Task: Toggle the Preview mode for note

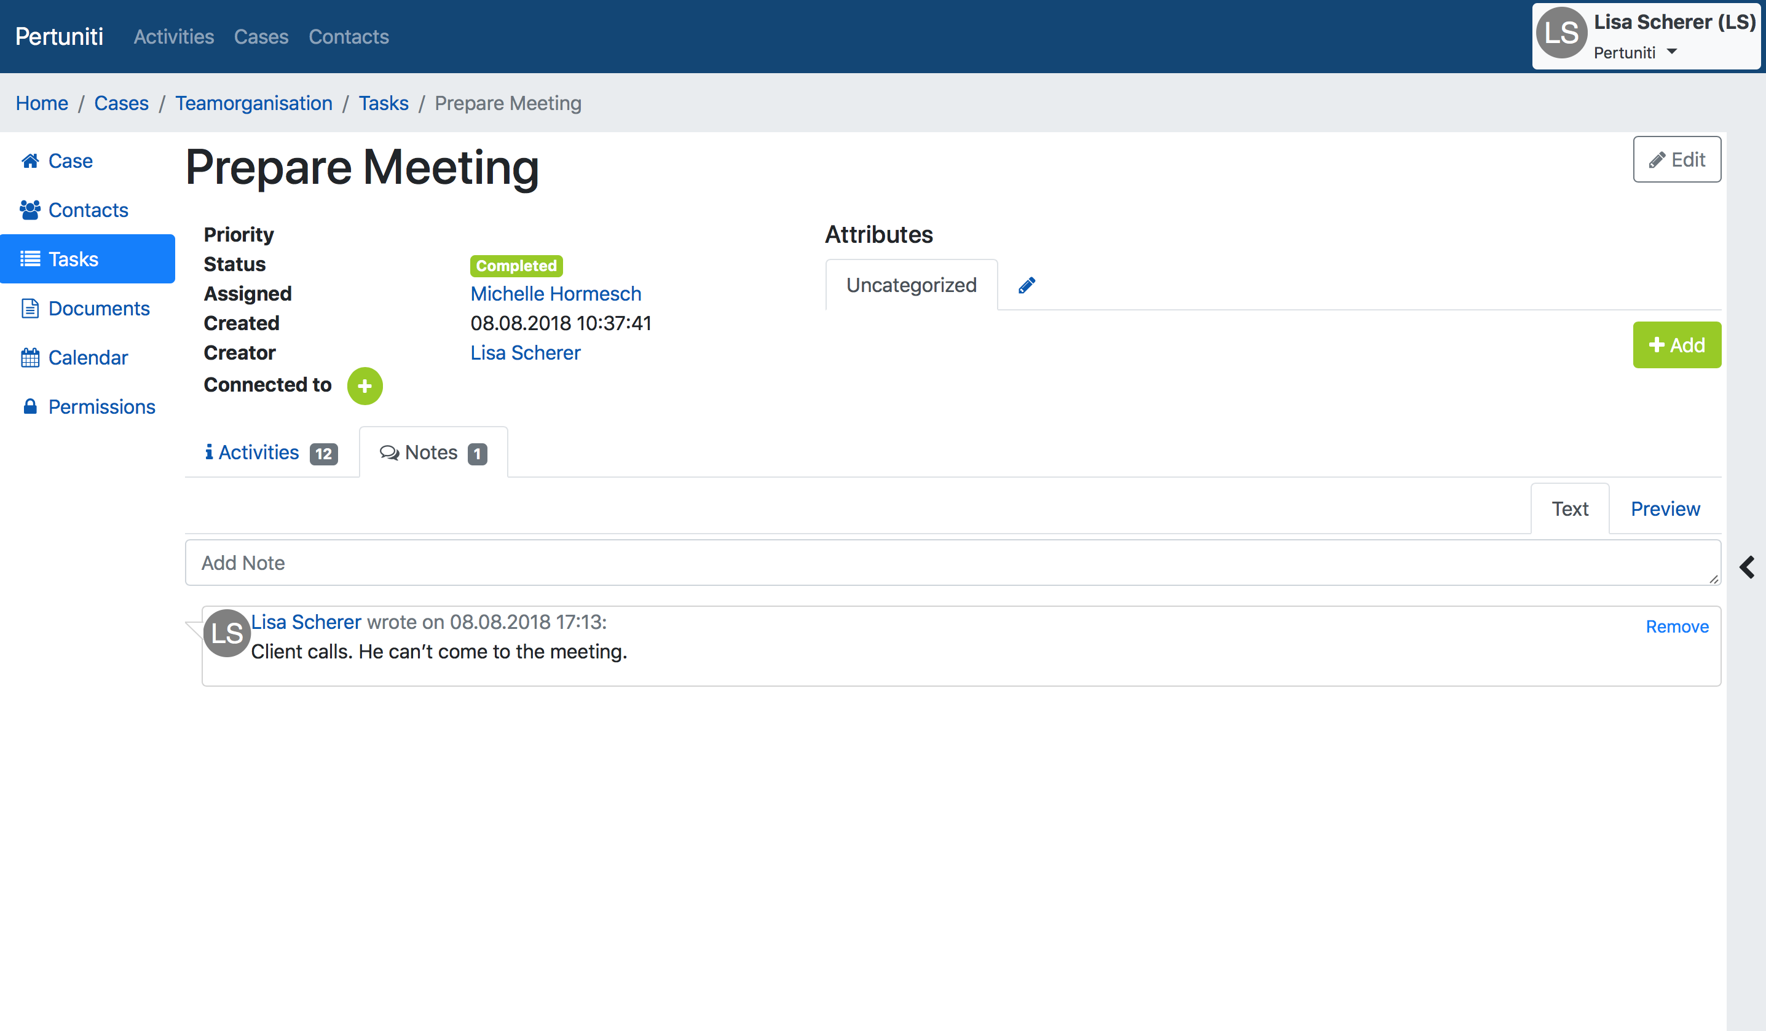Action: pyautogui.click(x=1665, y=508)
